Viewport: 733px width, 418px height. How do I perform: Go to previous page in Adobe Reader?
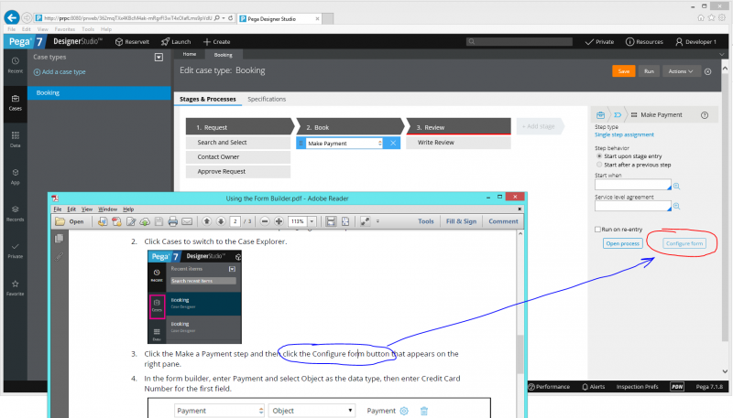207,221
